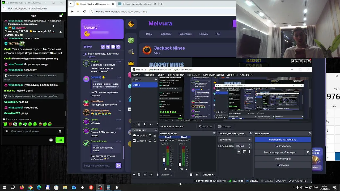Click Начать запись button

pos(283,146)
